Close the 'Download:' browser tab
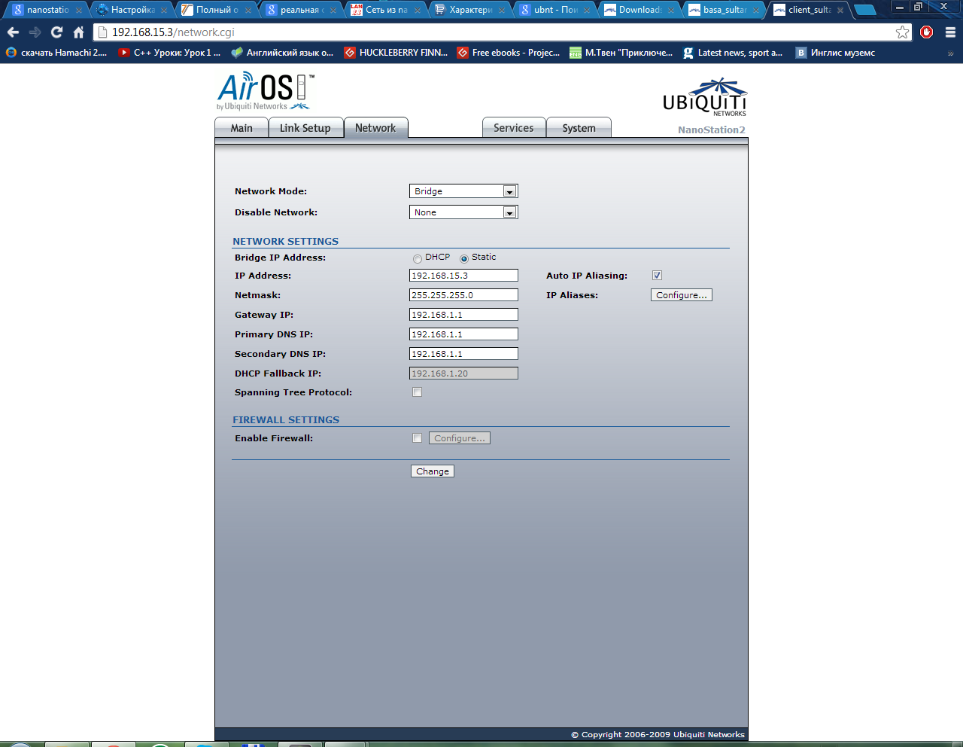 coord(671,11)
